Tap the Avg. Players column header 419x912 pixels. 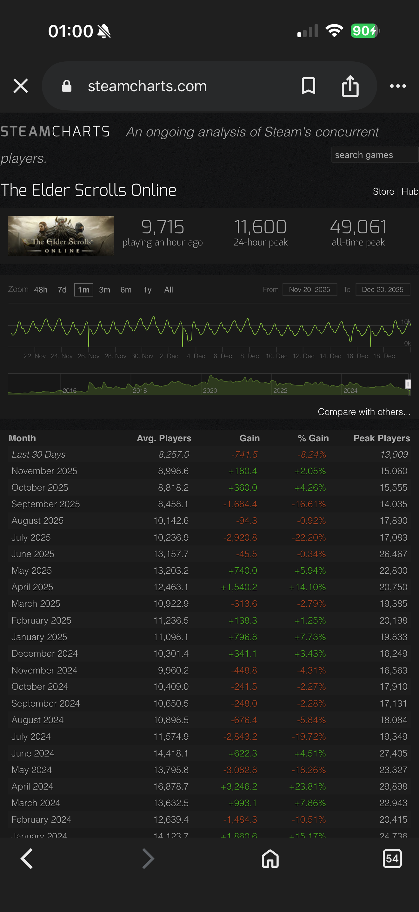coord(164,438)
